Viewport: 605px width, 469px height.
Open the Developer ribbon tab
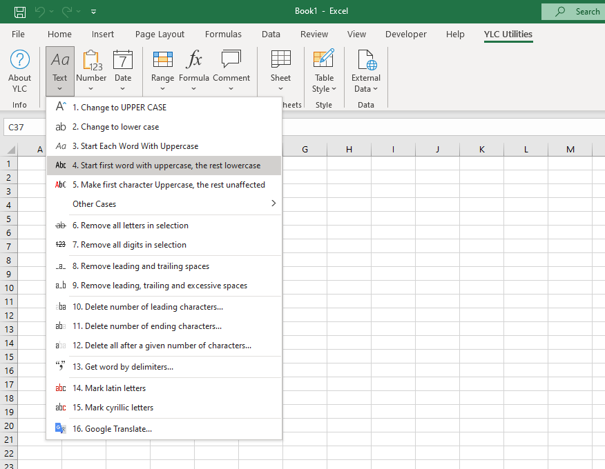coord(406,34)
